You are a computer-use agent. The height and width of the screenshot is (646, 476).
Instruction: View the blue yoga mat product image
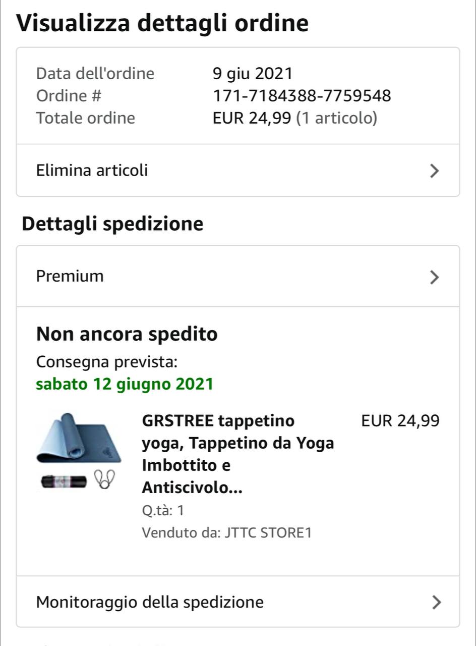point(79,438)
